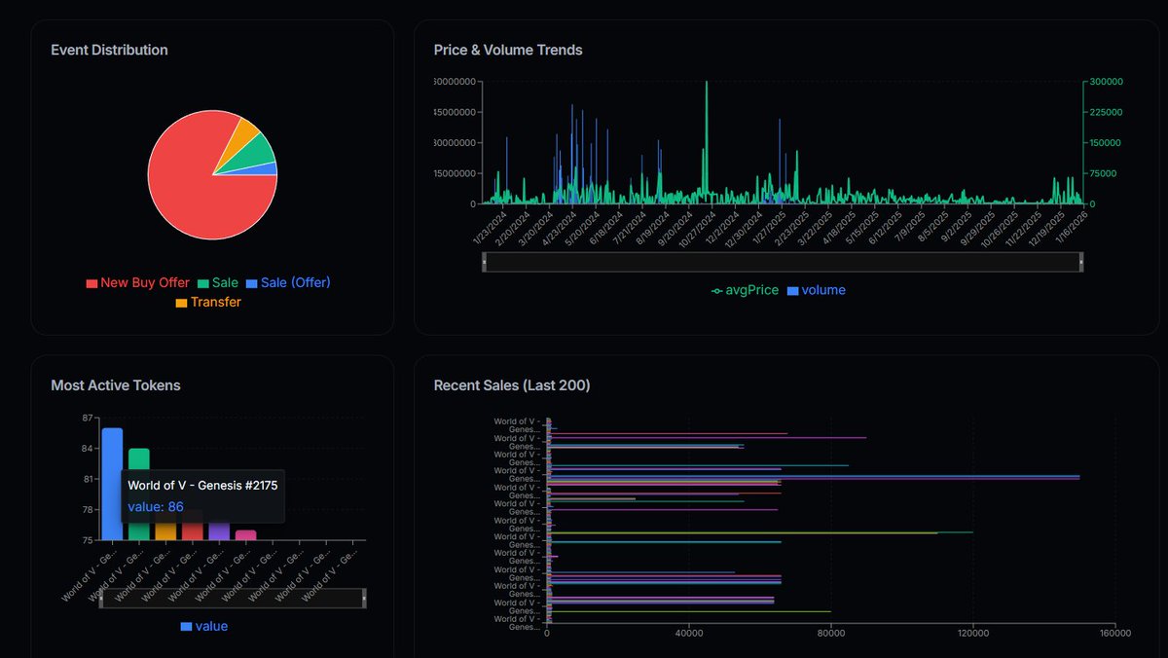1168x658 pixels.
Task: Click the 40000 x-axis label in Recent Sales
Action: (x=688, y=634)
